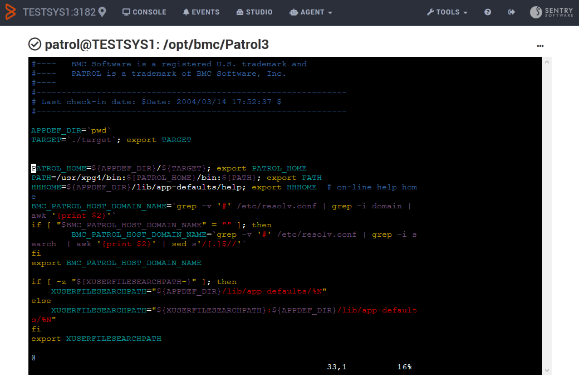This screenshot has height=391, width=579.
Task: Select the monitor icon next to CONSOLE
Action: click(x=126, y=11)
